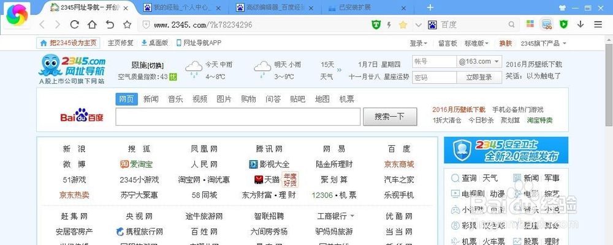This screenshot has height=245, width=613.
Task: Click the 密码 password field
Action: click(434, 77)
